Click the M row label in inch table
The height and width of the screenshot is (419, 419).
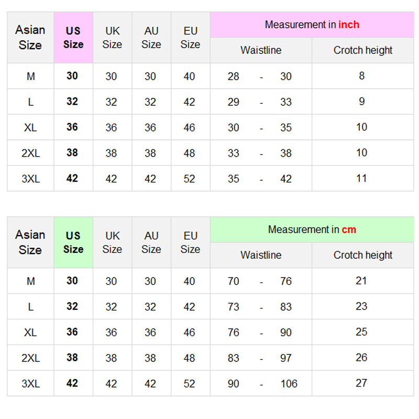[30, 76]
